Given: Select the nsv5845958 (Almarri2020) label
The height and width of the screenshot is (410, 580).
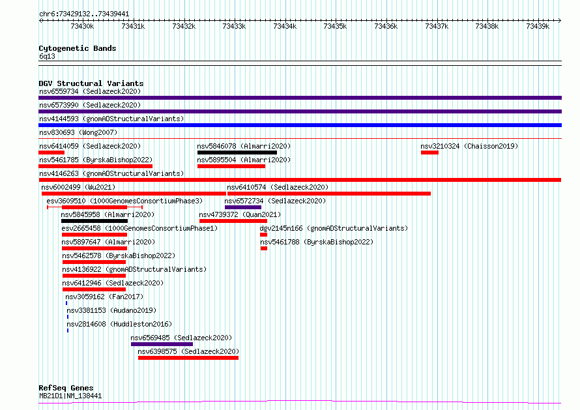Looking at the screenshot, I should [108, 214].
